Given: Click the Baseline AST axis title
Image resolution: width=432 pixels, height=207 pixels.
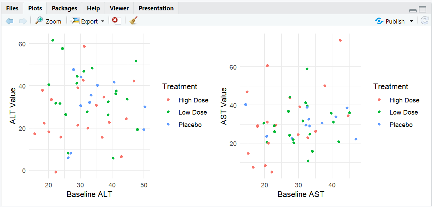Looking at the screenshot, I should 301,195.
